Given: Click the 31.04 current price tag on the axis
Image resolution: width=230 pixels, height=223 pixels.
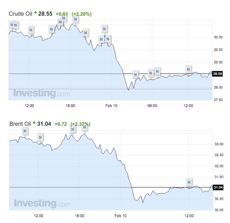Looking at the screenshot, I should (x=217, y=187).
